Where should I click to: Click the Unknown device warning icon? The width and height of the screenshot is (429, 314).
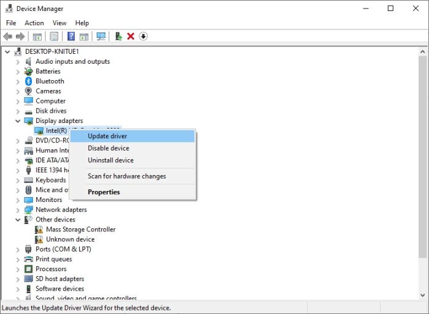tap(39, 239)
